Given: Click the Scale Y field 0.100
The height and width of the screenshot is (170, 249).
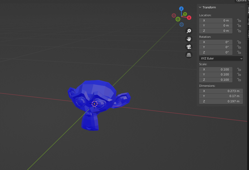Looking at the screenshot, I should [216, 75].
